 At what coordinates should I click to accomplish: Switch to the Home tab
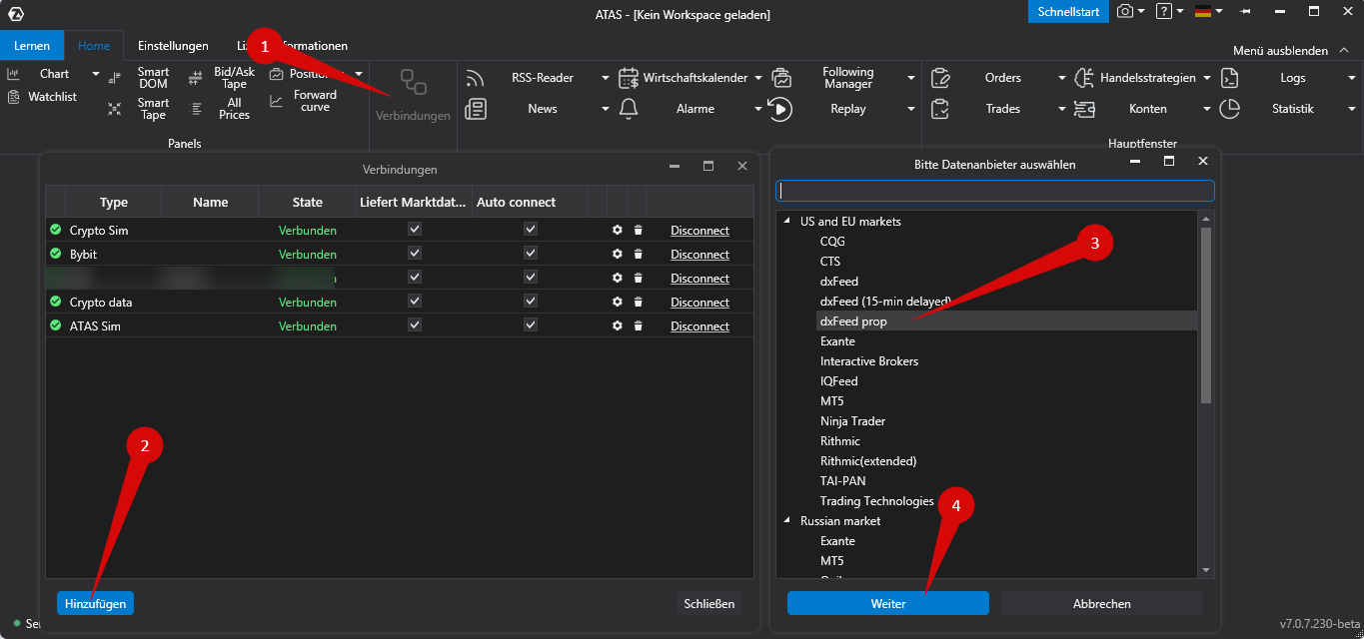click(x=94, y=46)
